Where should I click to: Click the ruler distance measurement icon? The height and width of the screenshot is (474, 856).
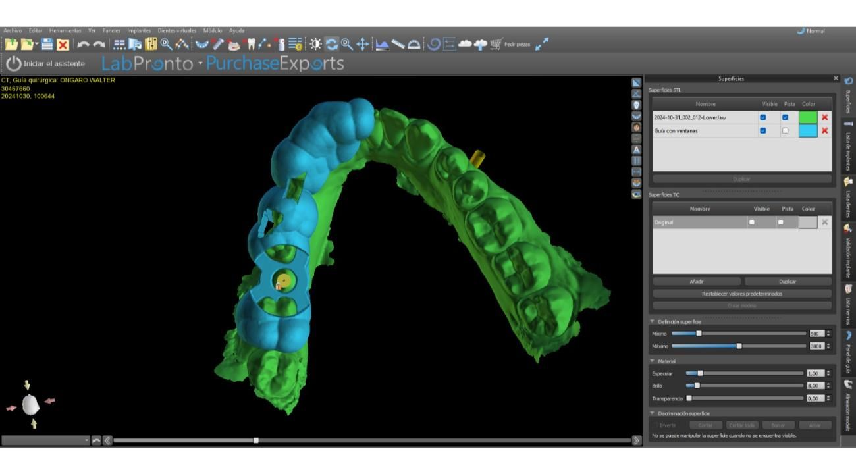(x=398, y=44)
